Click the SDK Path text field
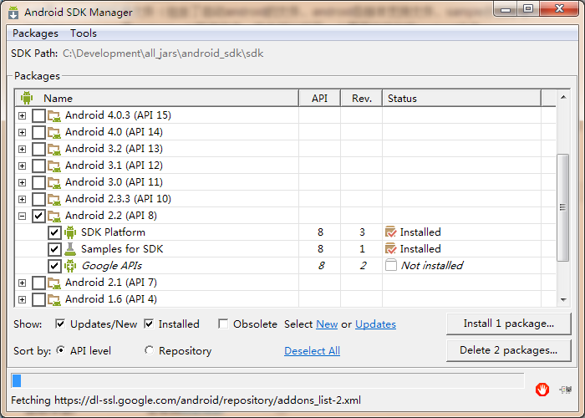Image resolution: width=585 pixels, height=418 pixels. pyautogui.click(x=163, y=54)
